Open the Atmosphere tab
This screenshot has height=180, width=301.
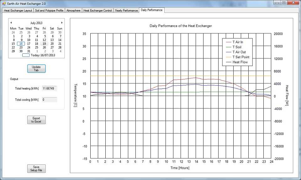point(73,11)
